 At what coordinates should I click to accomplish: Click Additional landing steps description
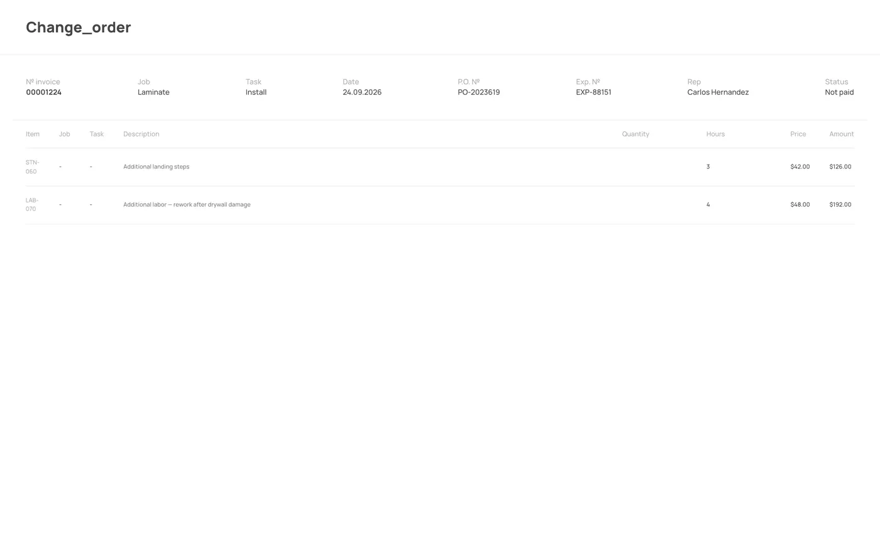(x=156, y=167)
